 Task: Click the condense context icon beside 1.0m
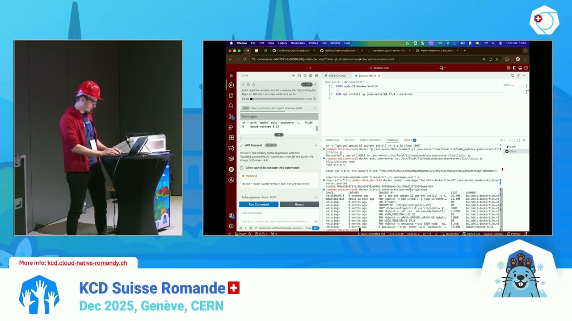(315, 99)
